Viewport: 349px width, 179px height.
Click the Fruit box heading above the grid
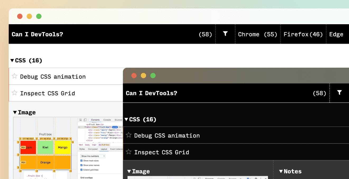click(x=45, y=134)
